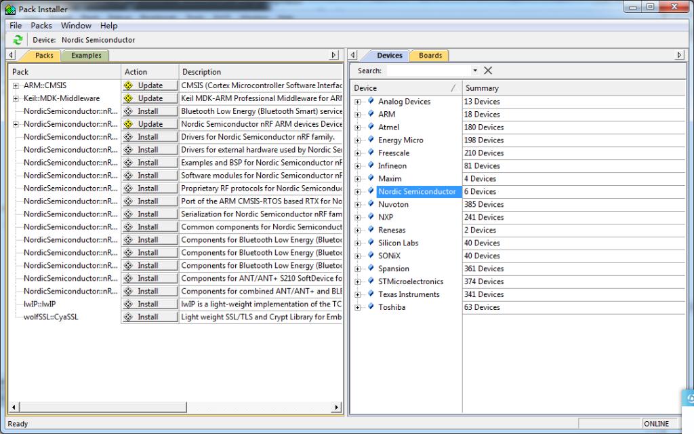Expand the Freescale vendor node

point(358,153)
